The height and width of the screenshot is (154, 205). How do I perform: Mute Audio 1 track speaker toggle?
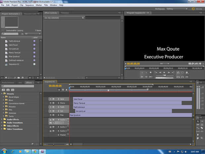coord(51,120)
